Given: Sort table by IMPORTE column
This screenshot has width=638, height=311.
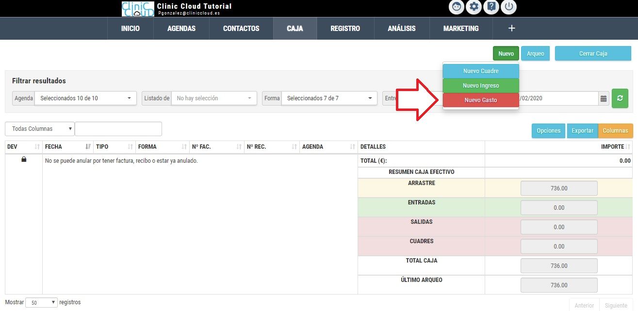Looking at the screenshot, I should coord(615,147).
